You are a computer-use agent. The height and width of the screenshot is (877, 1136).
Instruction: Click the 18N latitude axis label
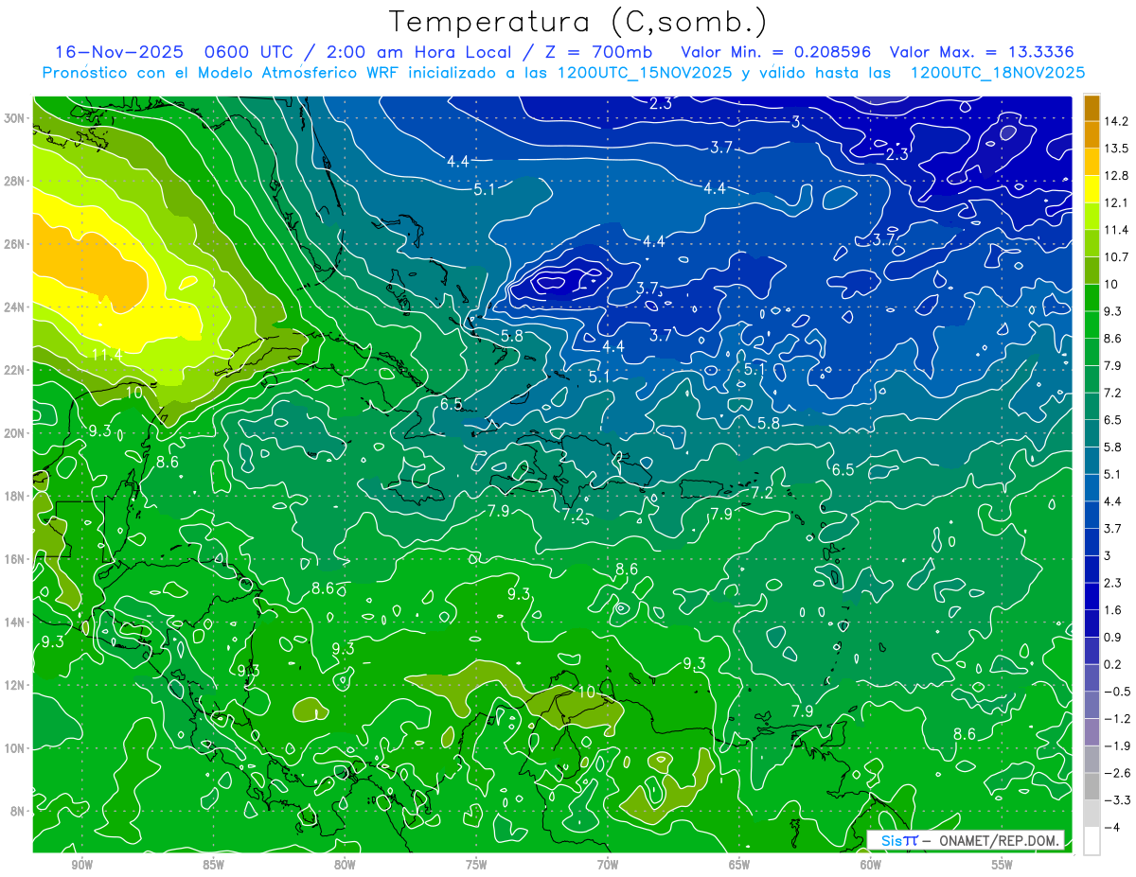15,496
